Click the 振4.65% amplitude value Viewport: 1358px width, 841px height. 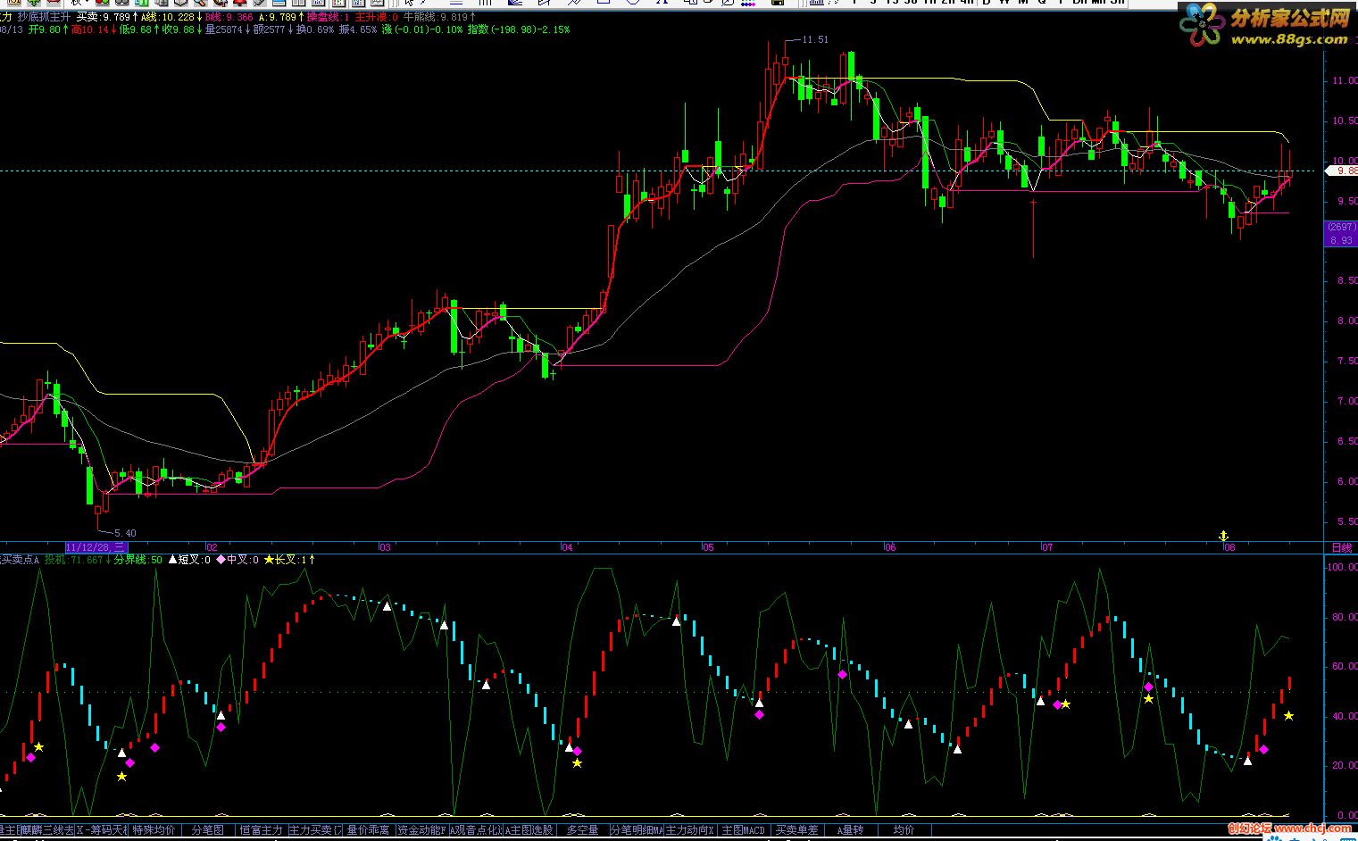pos(358,29)
